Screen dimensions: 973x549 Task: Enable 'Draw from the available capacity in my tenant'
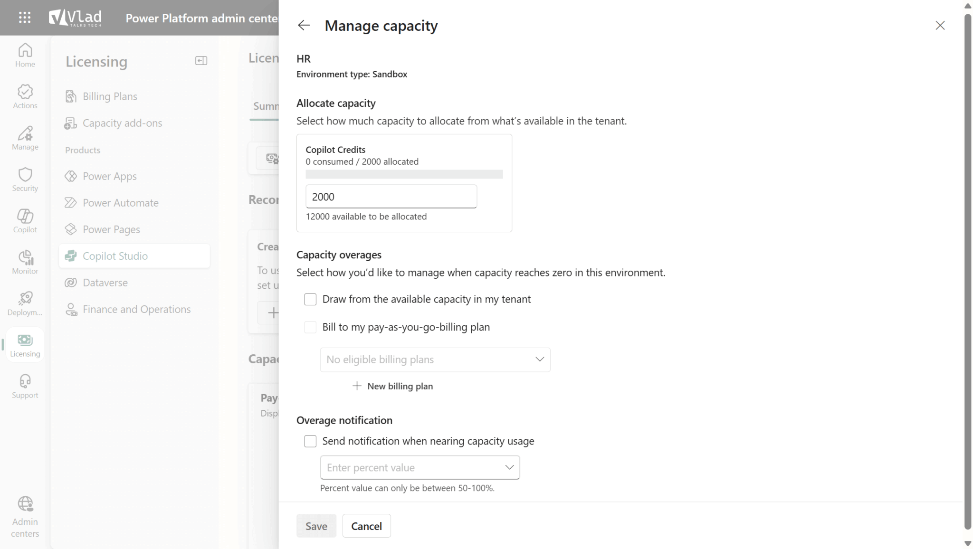(310, 299)
